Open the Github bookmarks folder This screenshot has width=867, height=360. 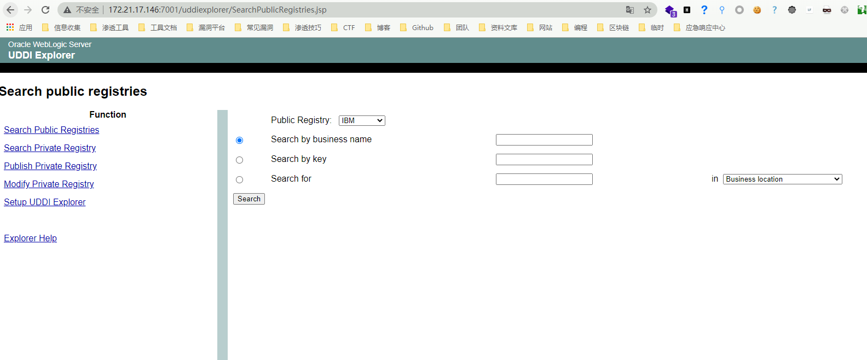pyautogui.click(x=417, y=27)
